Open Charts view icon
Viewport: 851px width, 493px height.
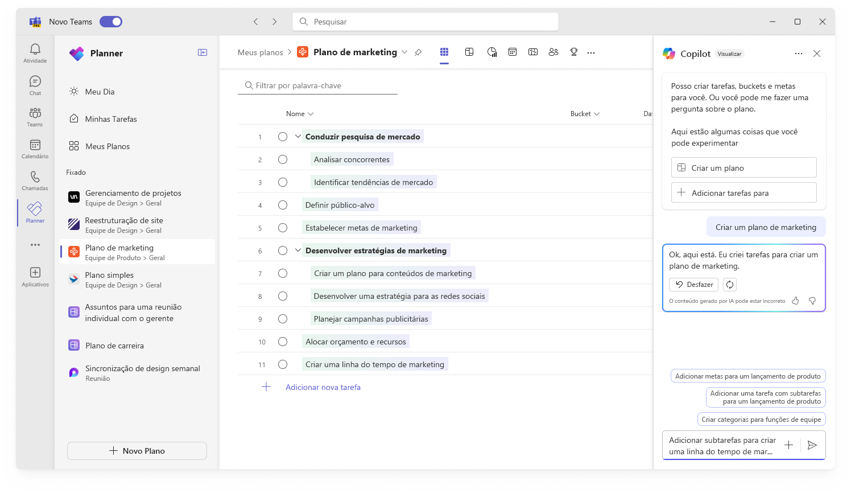492,52
